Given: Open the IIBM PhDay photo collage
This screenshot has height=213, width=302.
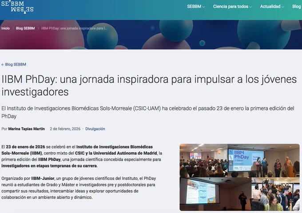Looking at the screenshot, I should [239, 177].
